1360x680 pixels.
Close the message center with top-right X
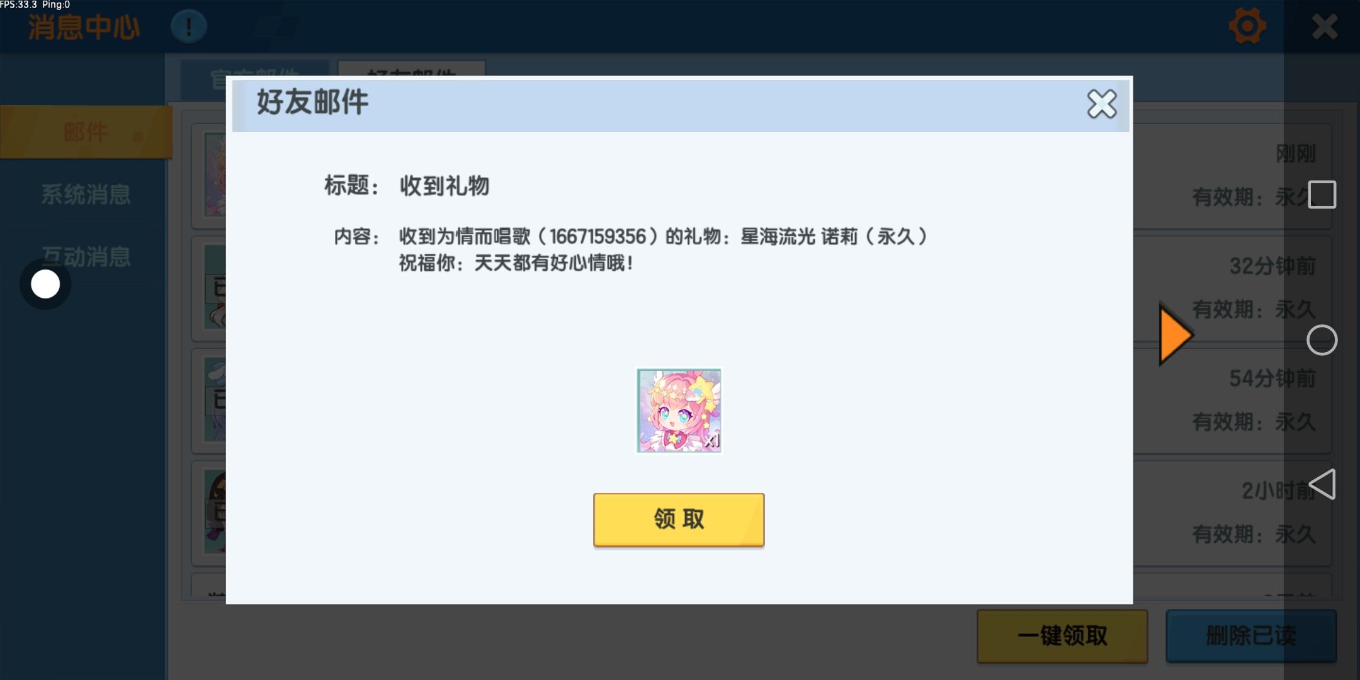coord(1325,27)
